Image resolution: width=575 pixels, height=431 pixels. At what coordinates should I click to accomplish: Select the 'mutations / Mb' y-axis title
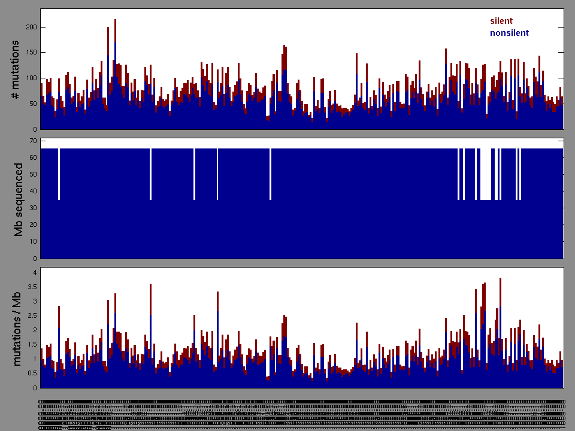tap(17, 327)
